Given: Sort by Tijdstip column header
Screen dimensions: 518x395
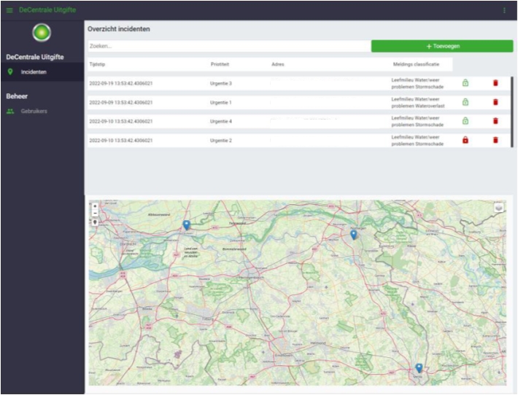Looking at the screenshot, I should point(97,64).
